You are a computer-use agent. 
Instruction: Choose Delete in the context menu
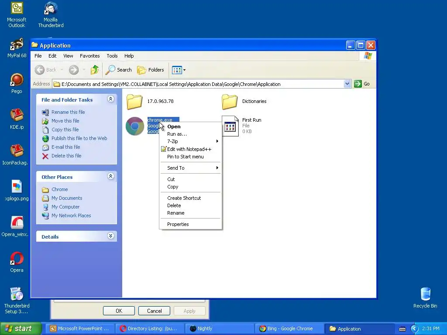pyautogui.click(x=190, y=205)
